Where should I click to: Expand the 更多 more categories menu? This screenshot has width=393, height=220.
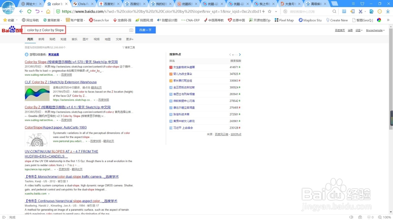130,39
